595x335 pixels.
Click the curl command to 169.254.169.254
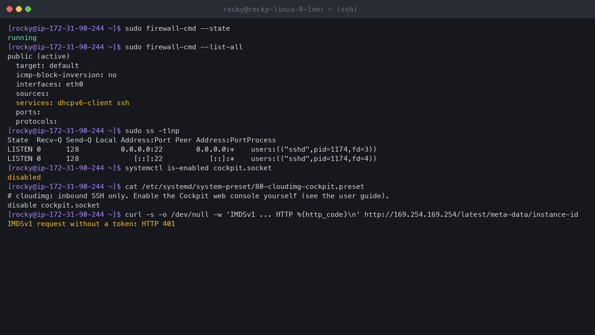pos(351,214)
